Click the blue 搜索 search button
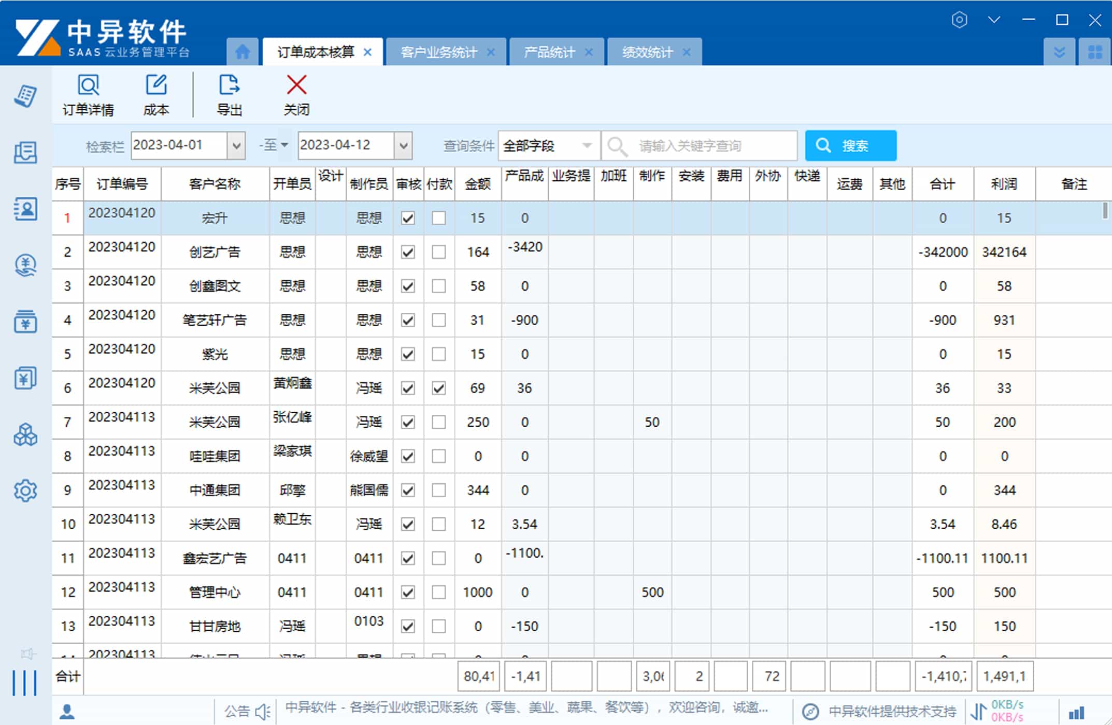 coord(851,146)
